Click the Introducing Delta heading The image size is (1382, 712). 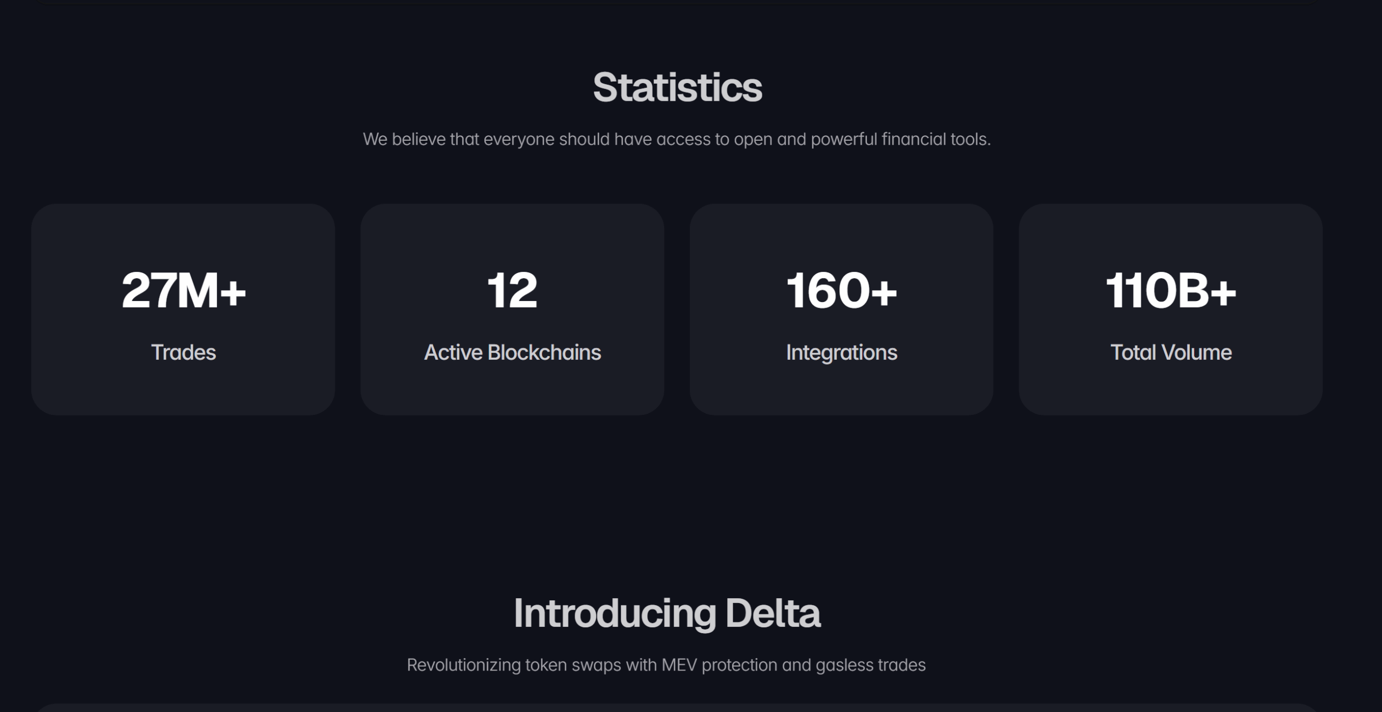(667, 613)
